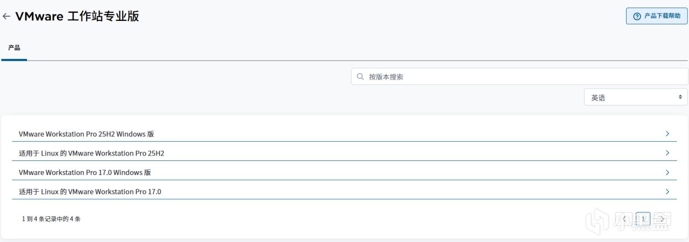This screenshot has height=242, width=689.
Task: Expand the Linux 25H2 row chevron
Action: pyautogui.click(x=667, y=153)
